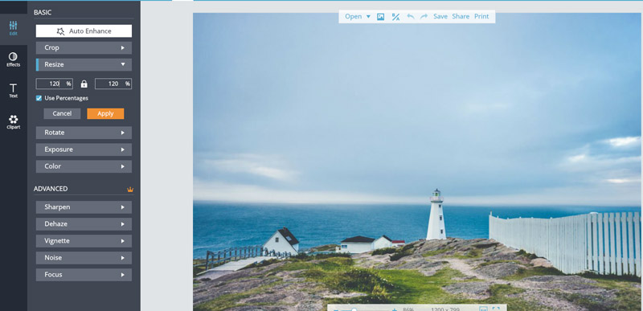Toggle the aspect ratio lock icon
The width and height of the screenshot is (643, 311).
click(84, 84)
